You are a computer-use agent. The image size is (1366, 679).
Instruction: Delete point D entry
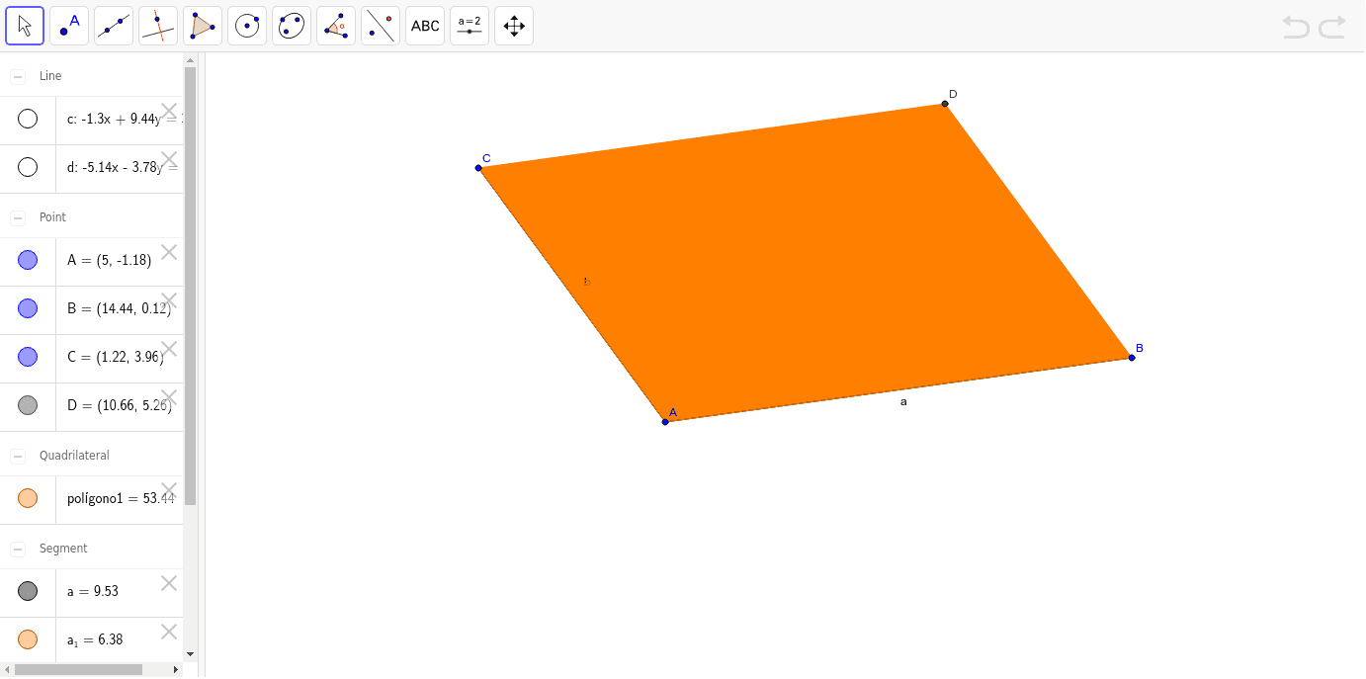tap(169, 397)
